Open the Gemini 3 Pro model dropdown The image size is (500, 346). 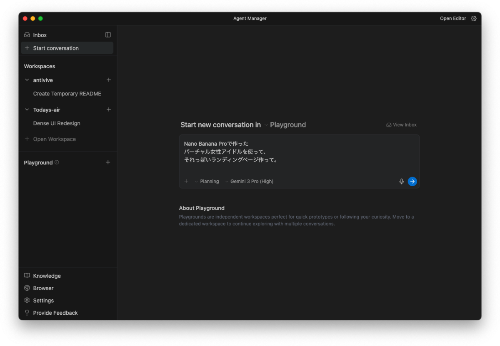pyautogui.click(x=249, y=182)
